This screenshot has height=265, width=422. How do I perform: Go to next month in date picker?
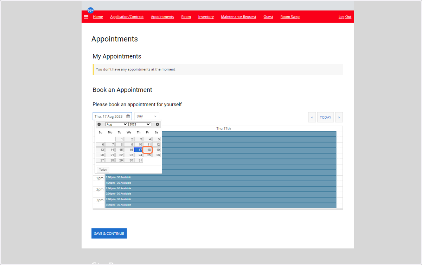157,124
